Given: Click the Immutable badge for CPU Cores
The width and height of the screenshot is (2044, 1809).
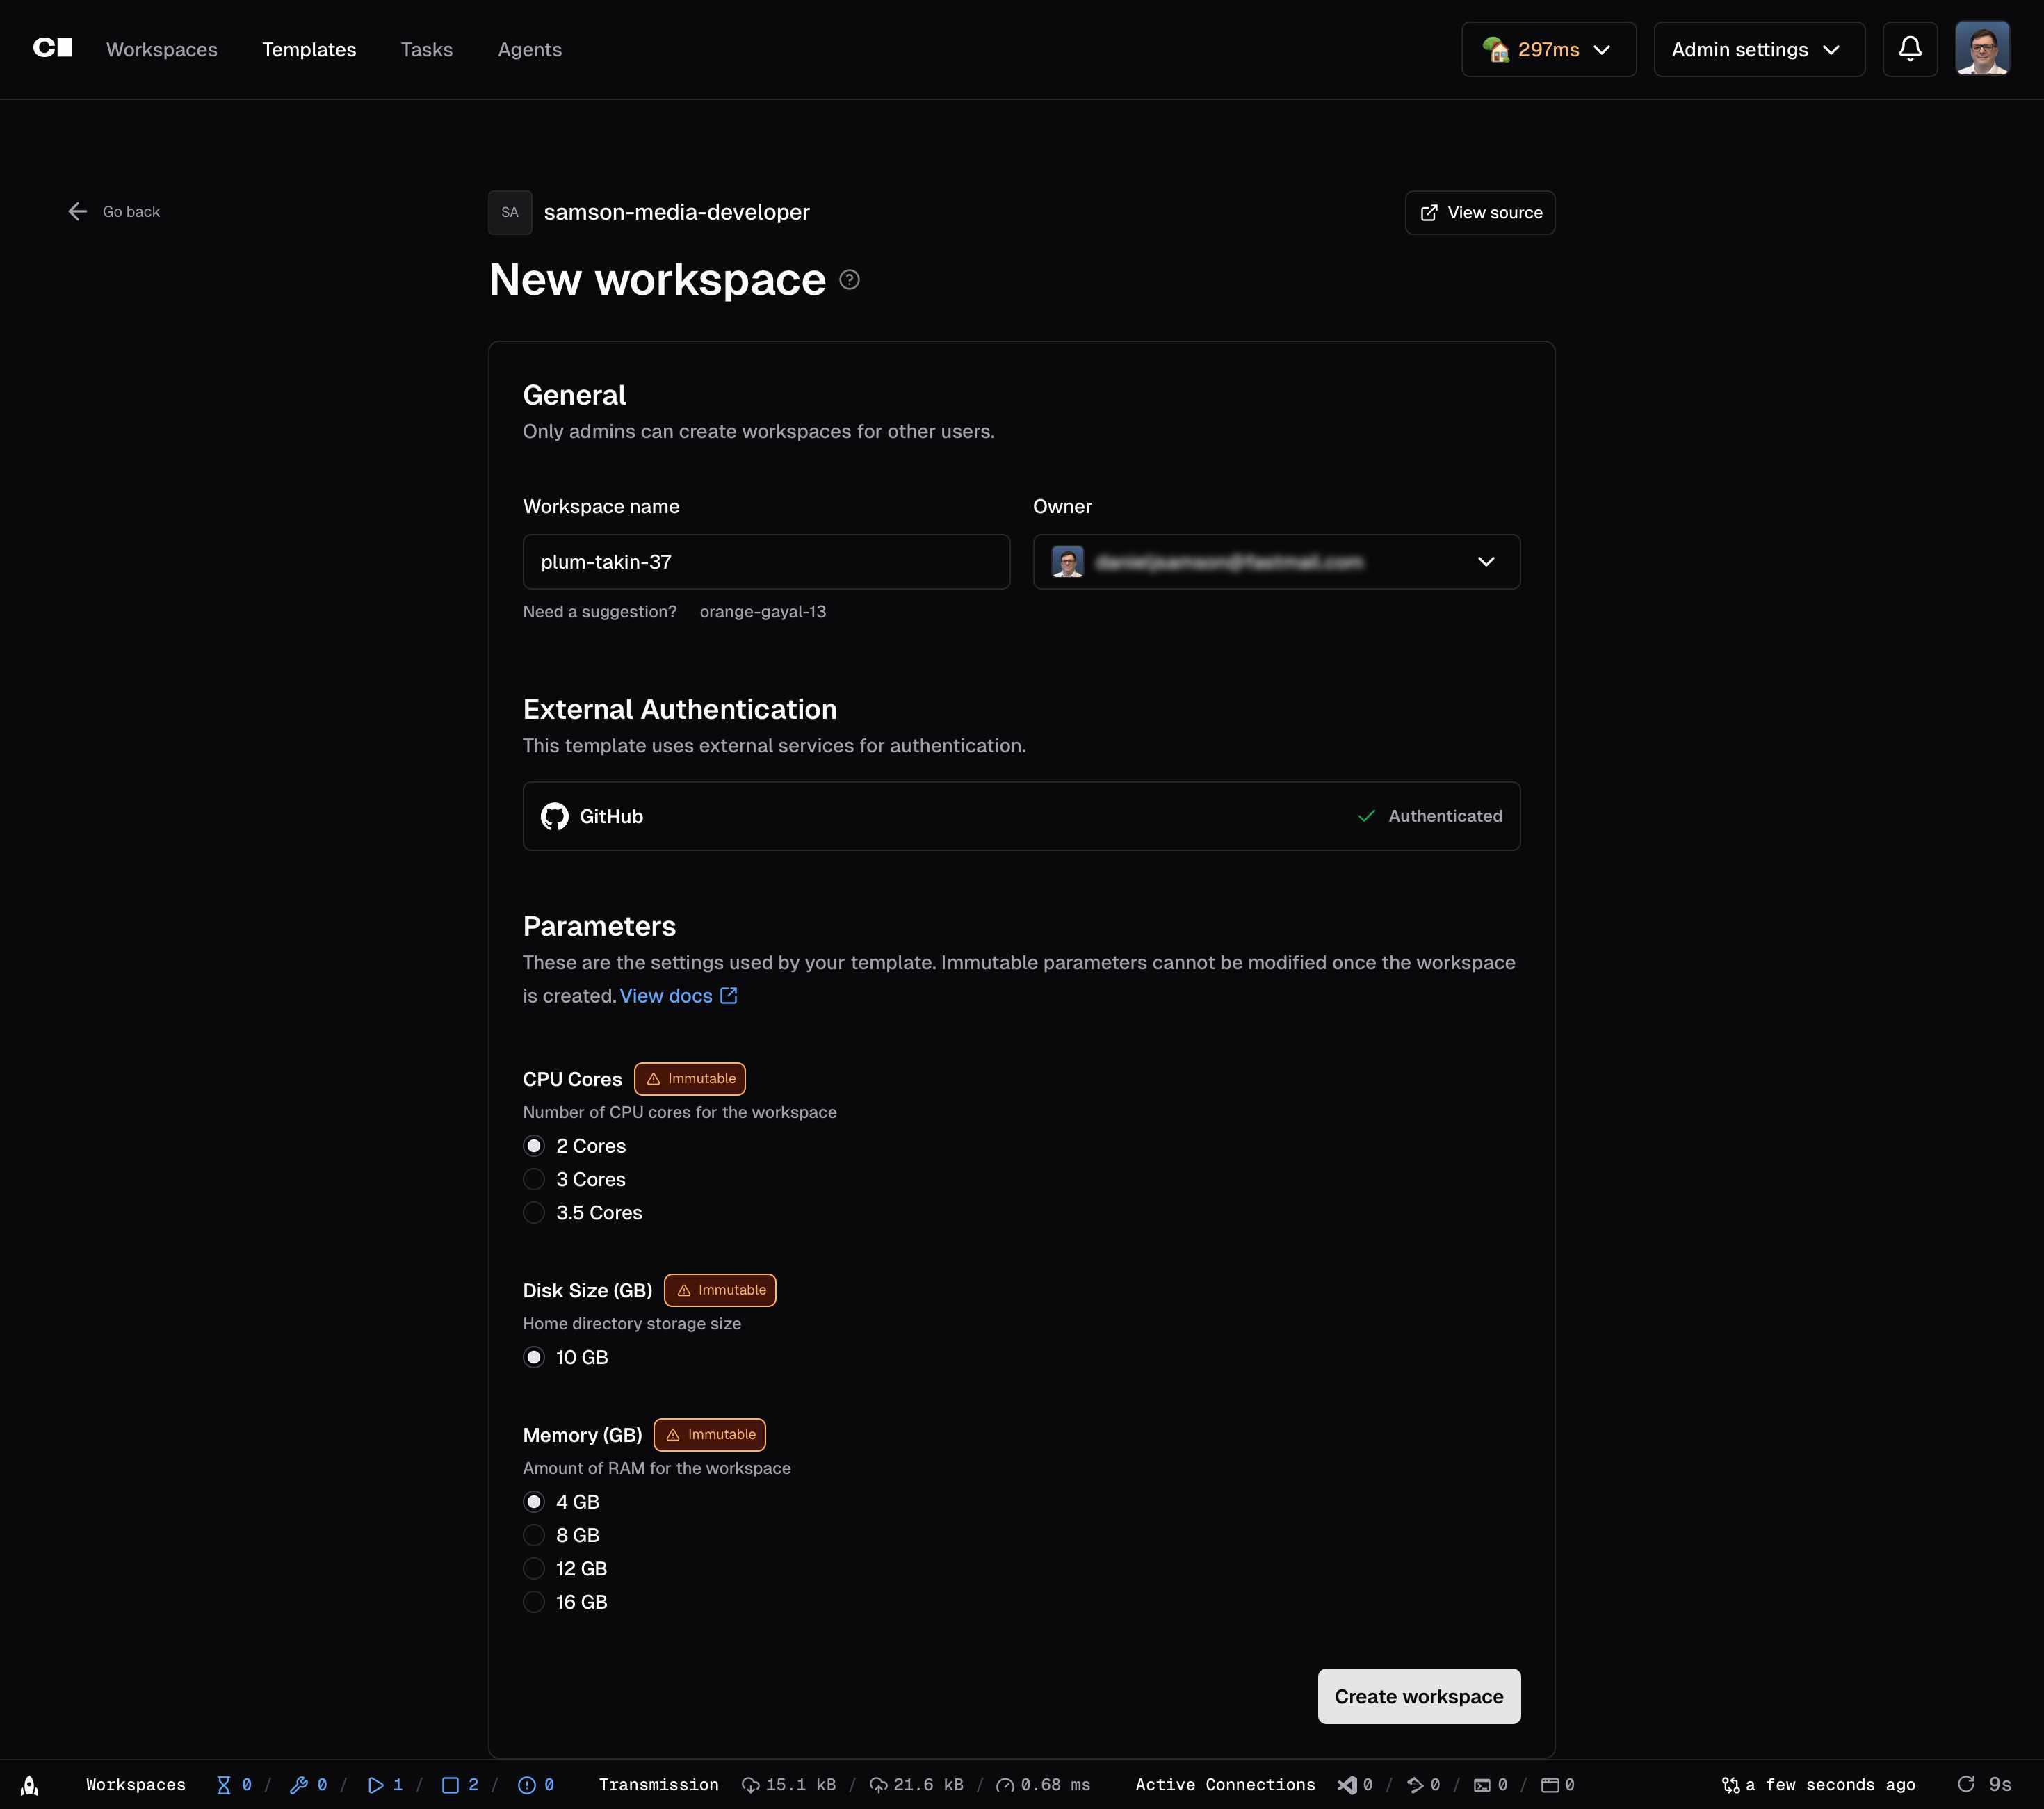Looking at the screenshot, I should [x=690, y=1079].
